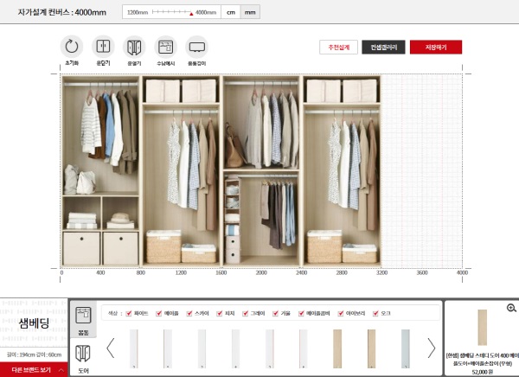
Task: Click the 초기화 reset icon
Action: coord(73,47)
